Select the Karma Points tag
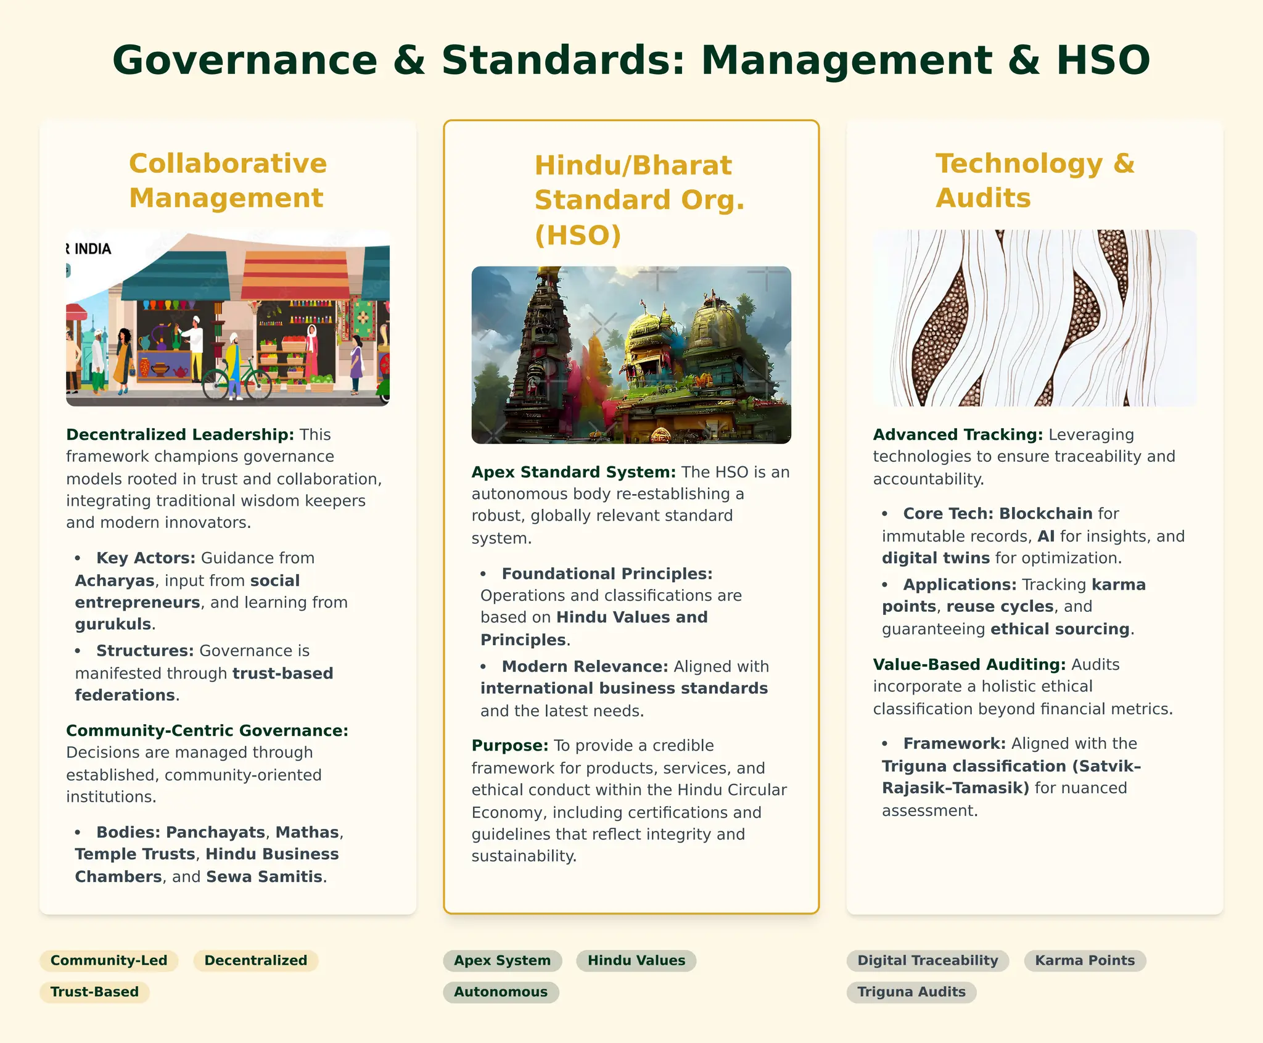 [x=1084, y=960]
